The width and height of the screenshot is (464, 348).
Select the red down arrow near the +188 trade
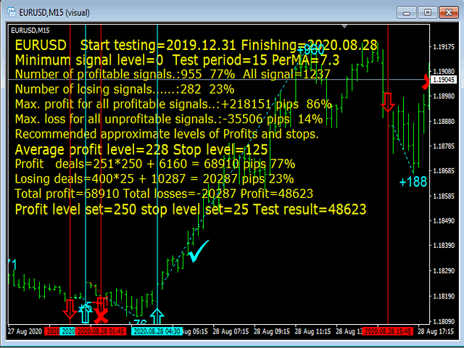coord(388,102)
